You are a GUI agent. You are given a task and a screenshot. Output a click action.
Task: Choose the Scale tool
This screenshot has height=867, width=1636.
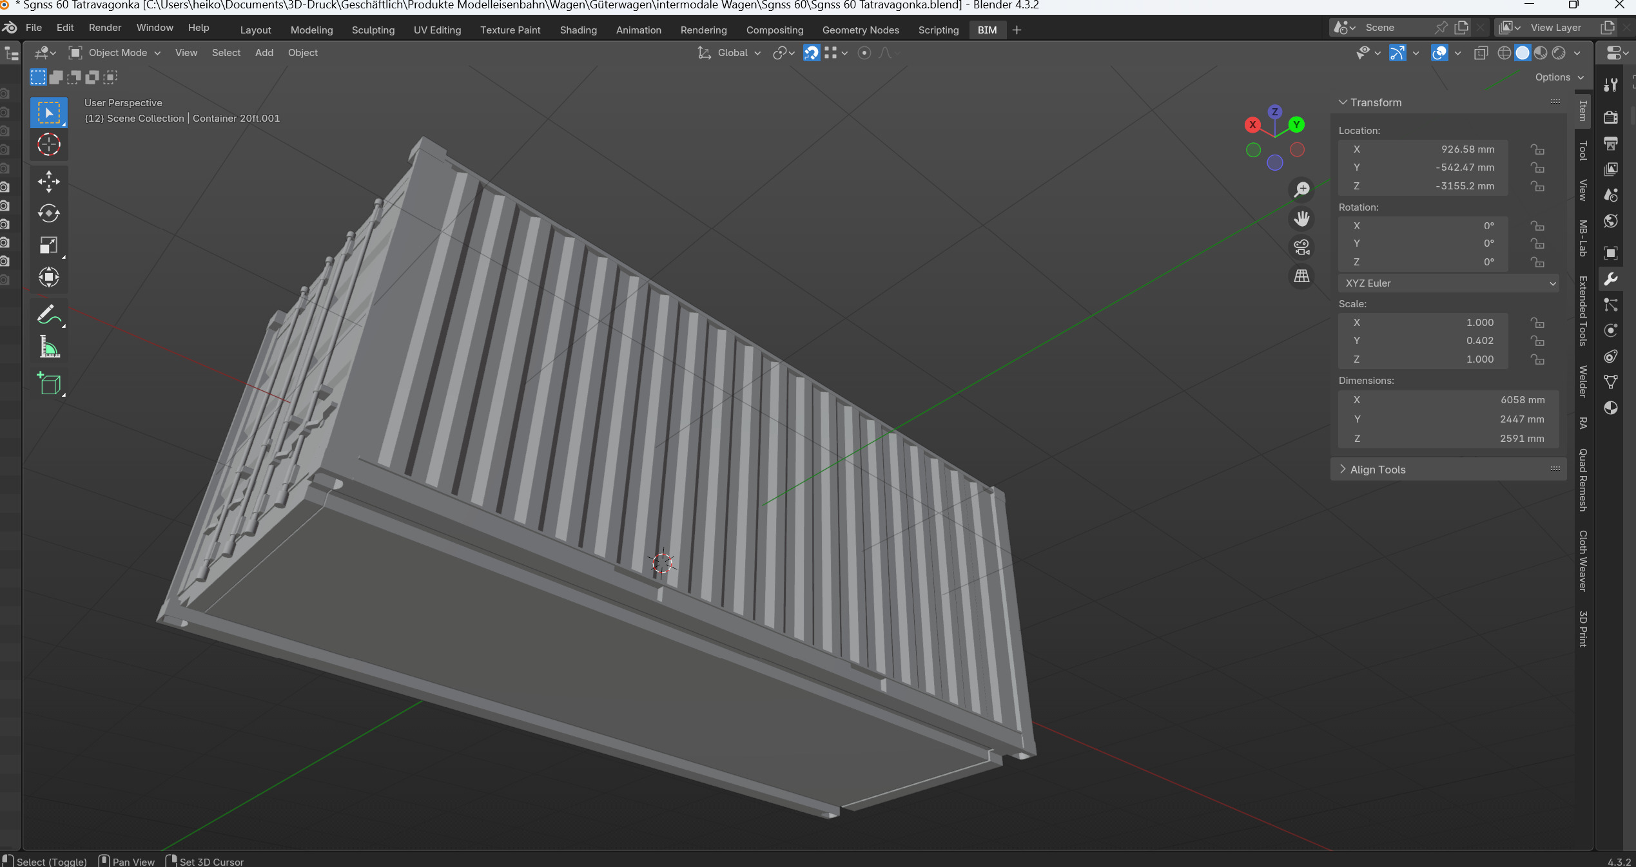[x=49, y=245]
